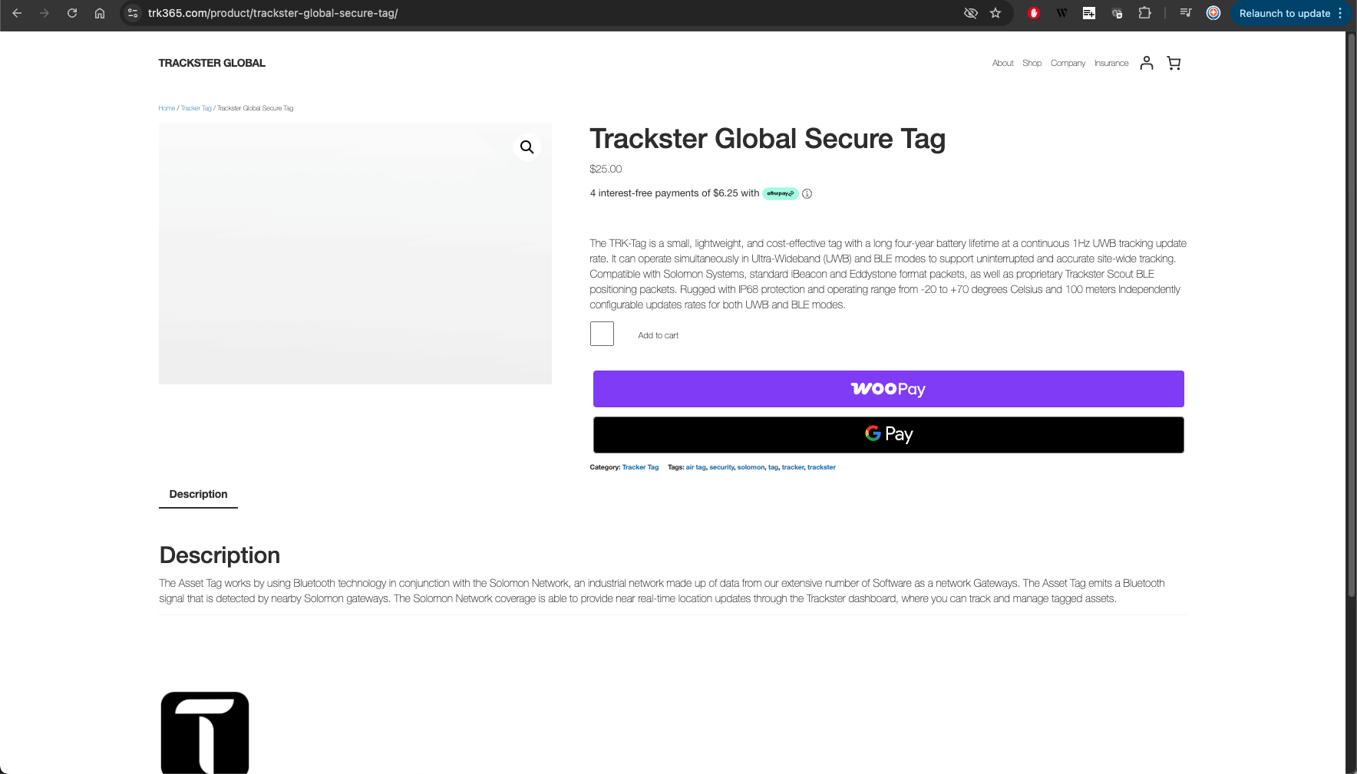Click the $25.00 price text
The height and width of the screenshot is (774, 1357).
[x=606, y=169]
